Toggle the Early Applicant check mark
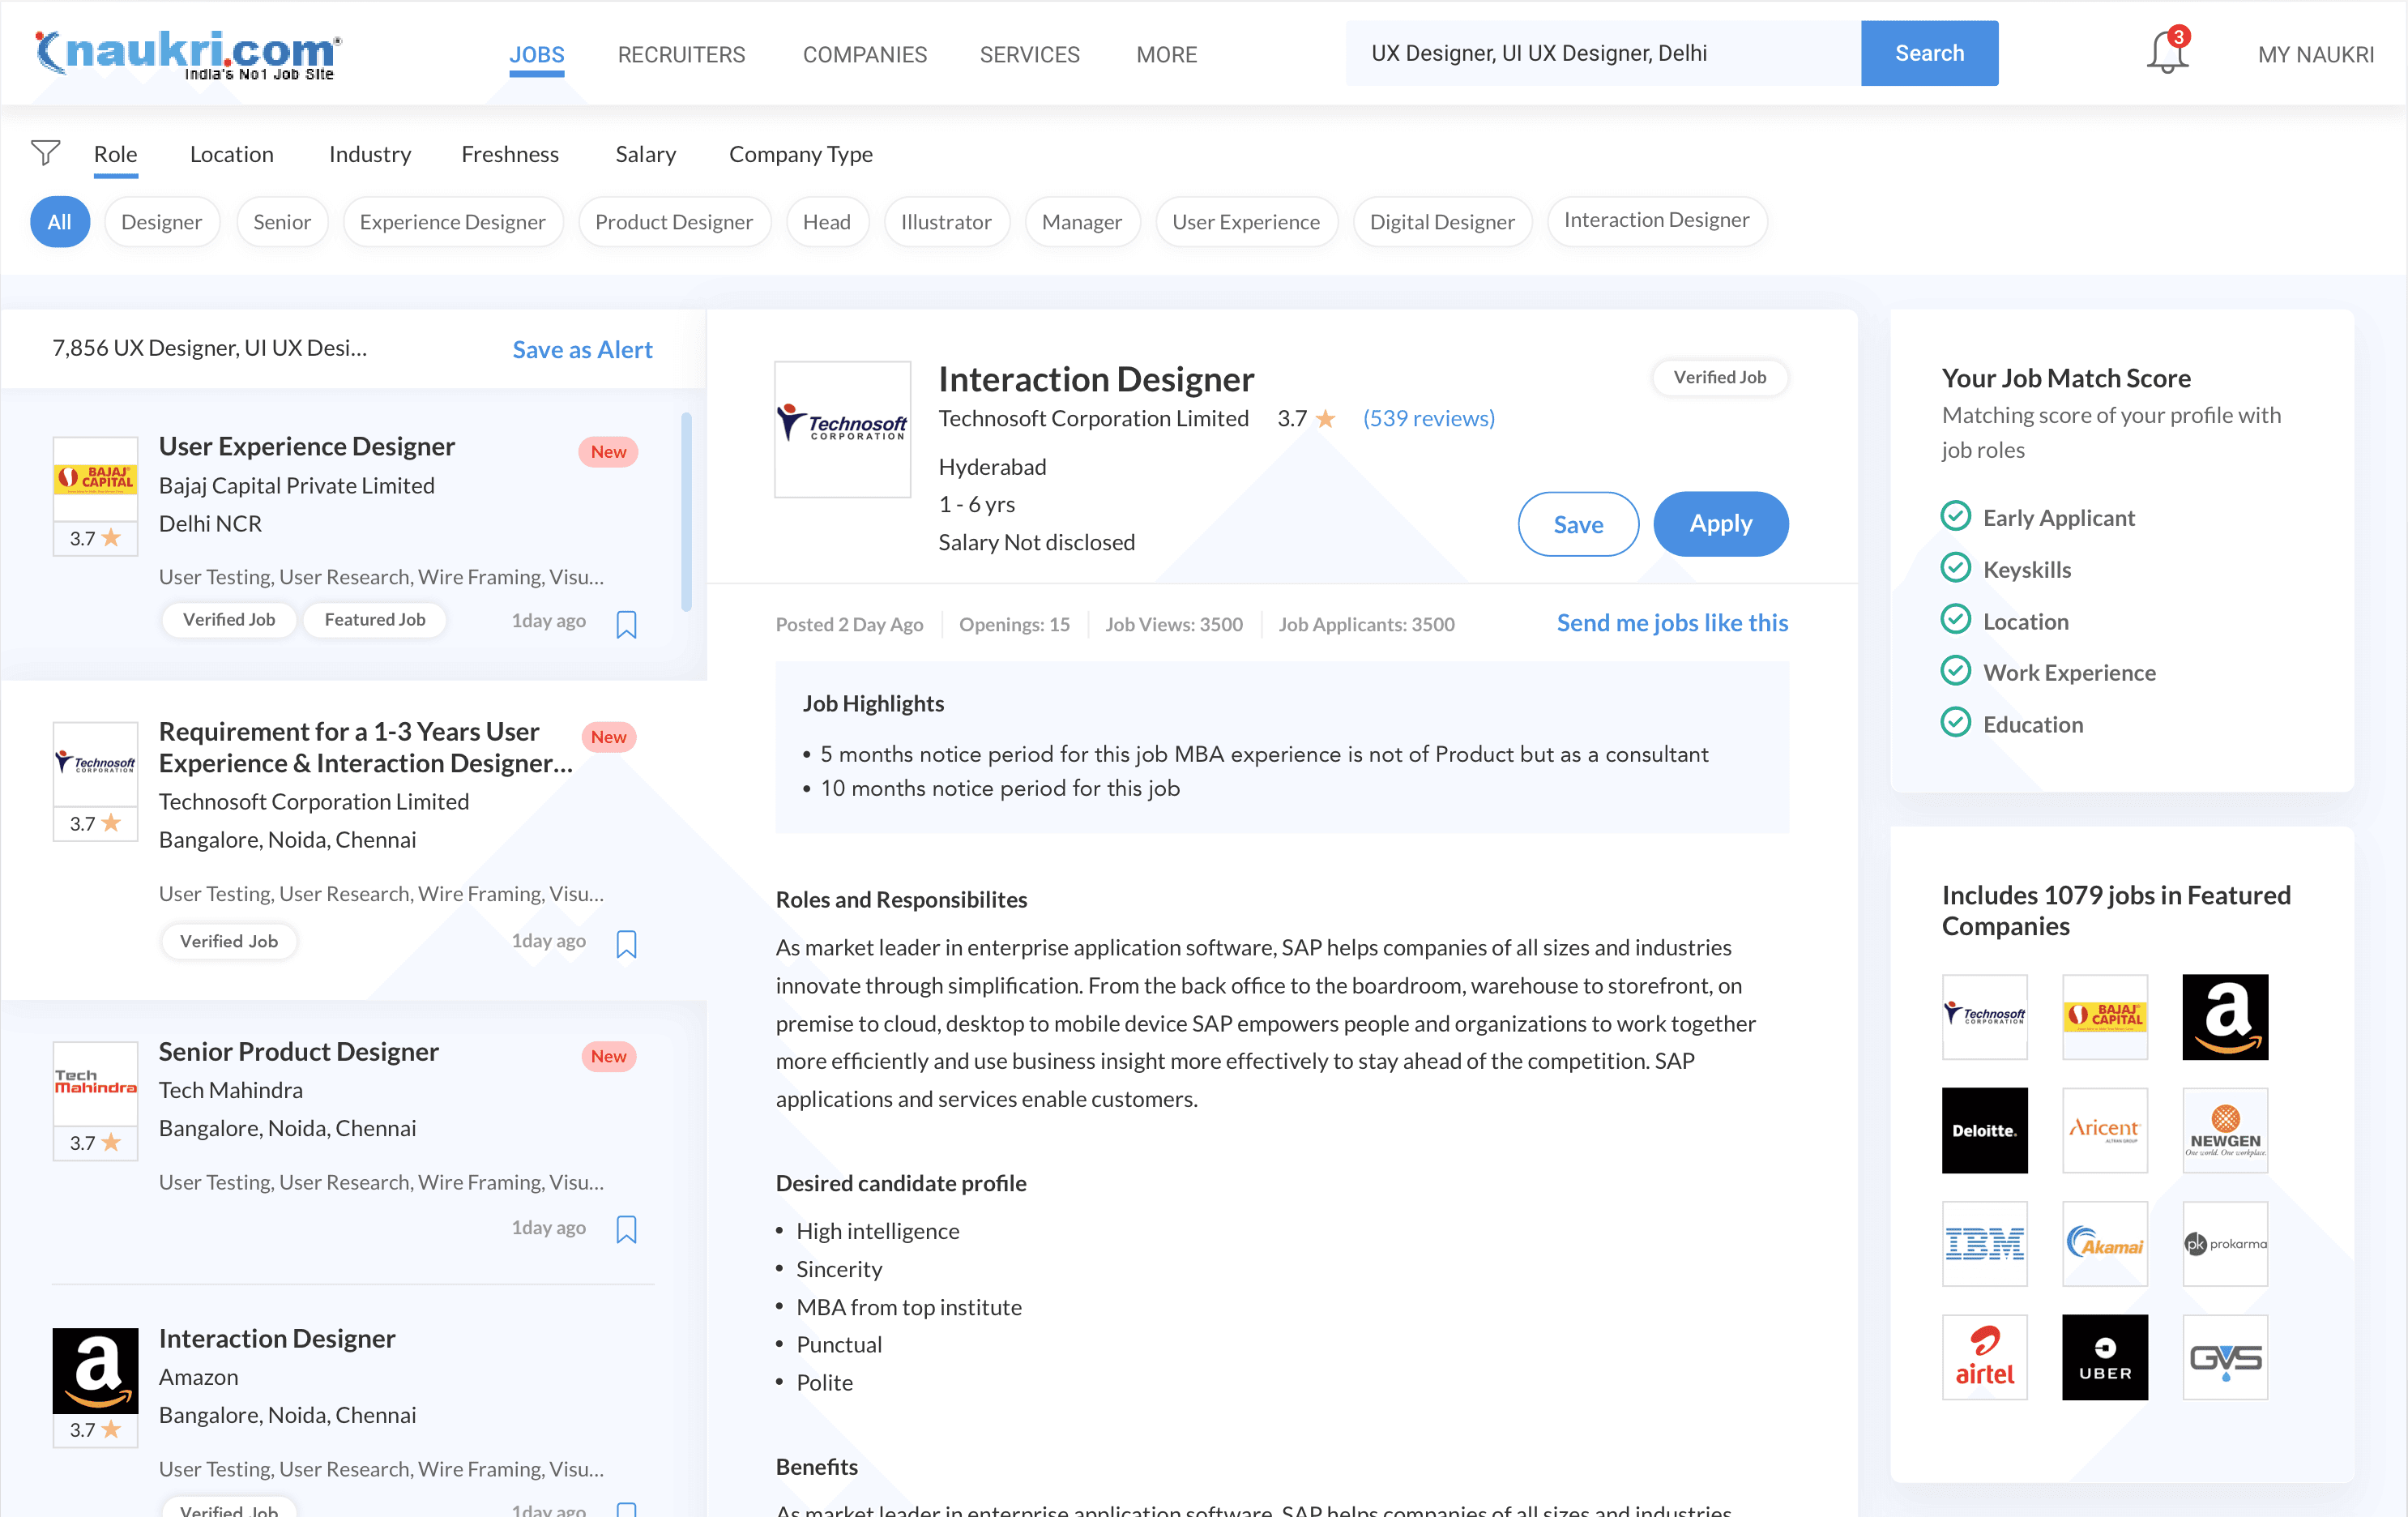This screenshot has width=2408, height=1517. tap(1955, 517)
